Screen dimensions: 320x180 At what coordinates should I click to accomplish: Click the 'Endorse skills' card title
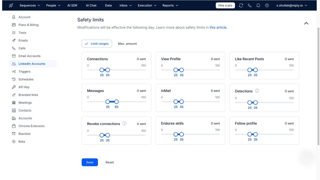pos(172,123)
